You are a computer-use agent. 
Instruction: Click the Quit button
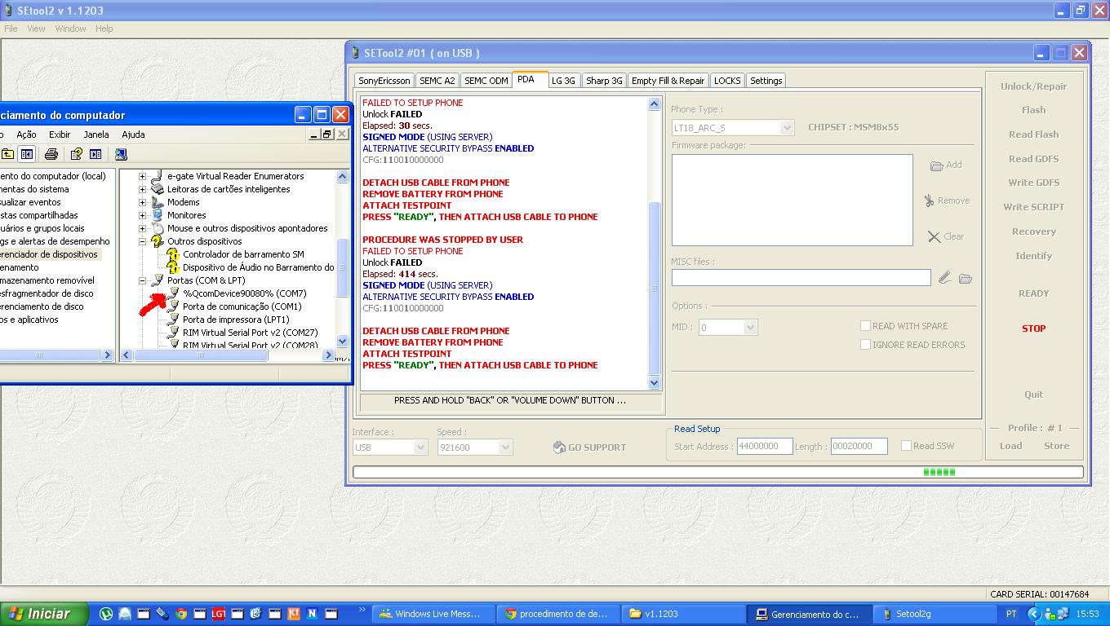pos(1033,395)
